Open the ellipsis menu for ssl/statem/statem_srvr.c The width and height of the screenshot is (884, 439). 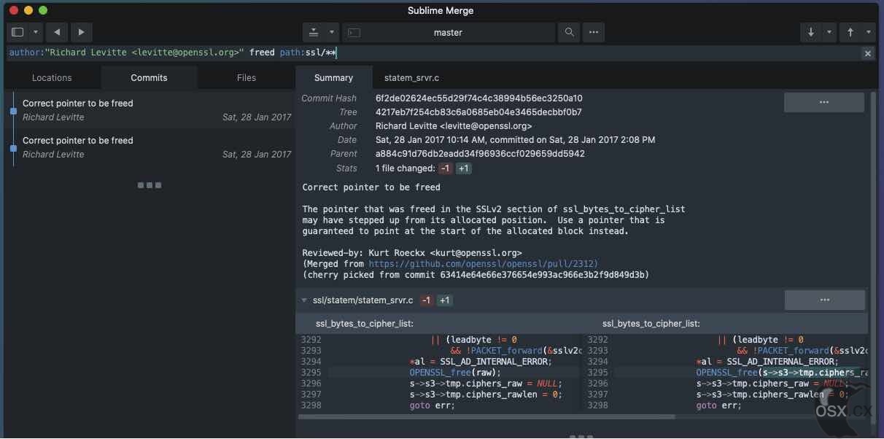pos(825,300)
